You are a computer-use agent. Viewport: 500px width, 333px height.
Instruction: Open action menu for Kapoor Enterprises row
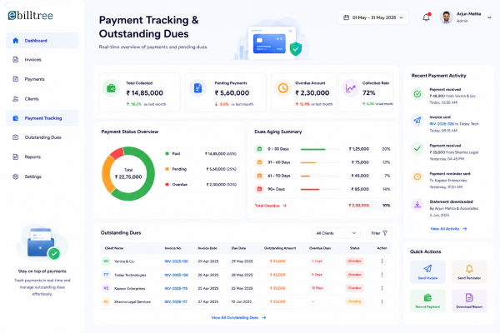coord(382,288)
